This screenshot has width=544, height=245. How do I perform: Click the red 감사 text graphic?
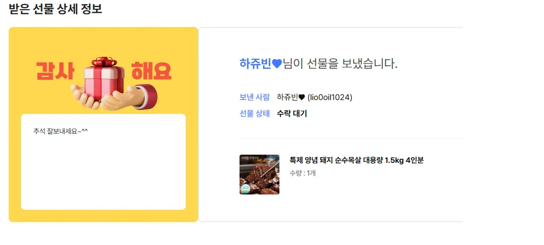[x=55, y=71]
